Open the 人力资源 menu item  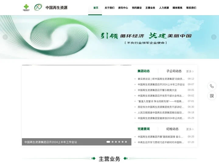tap(164, 8)
